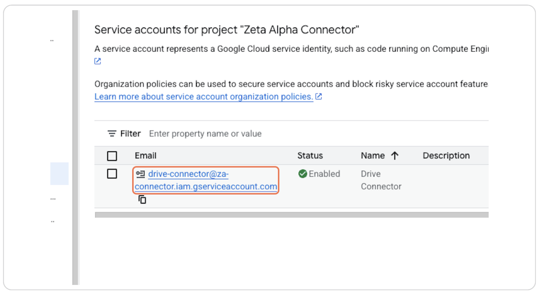540x294 pixels.
Task: Click the horizontal scrollbar below the table
Action: (x=291, y=214)
